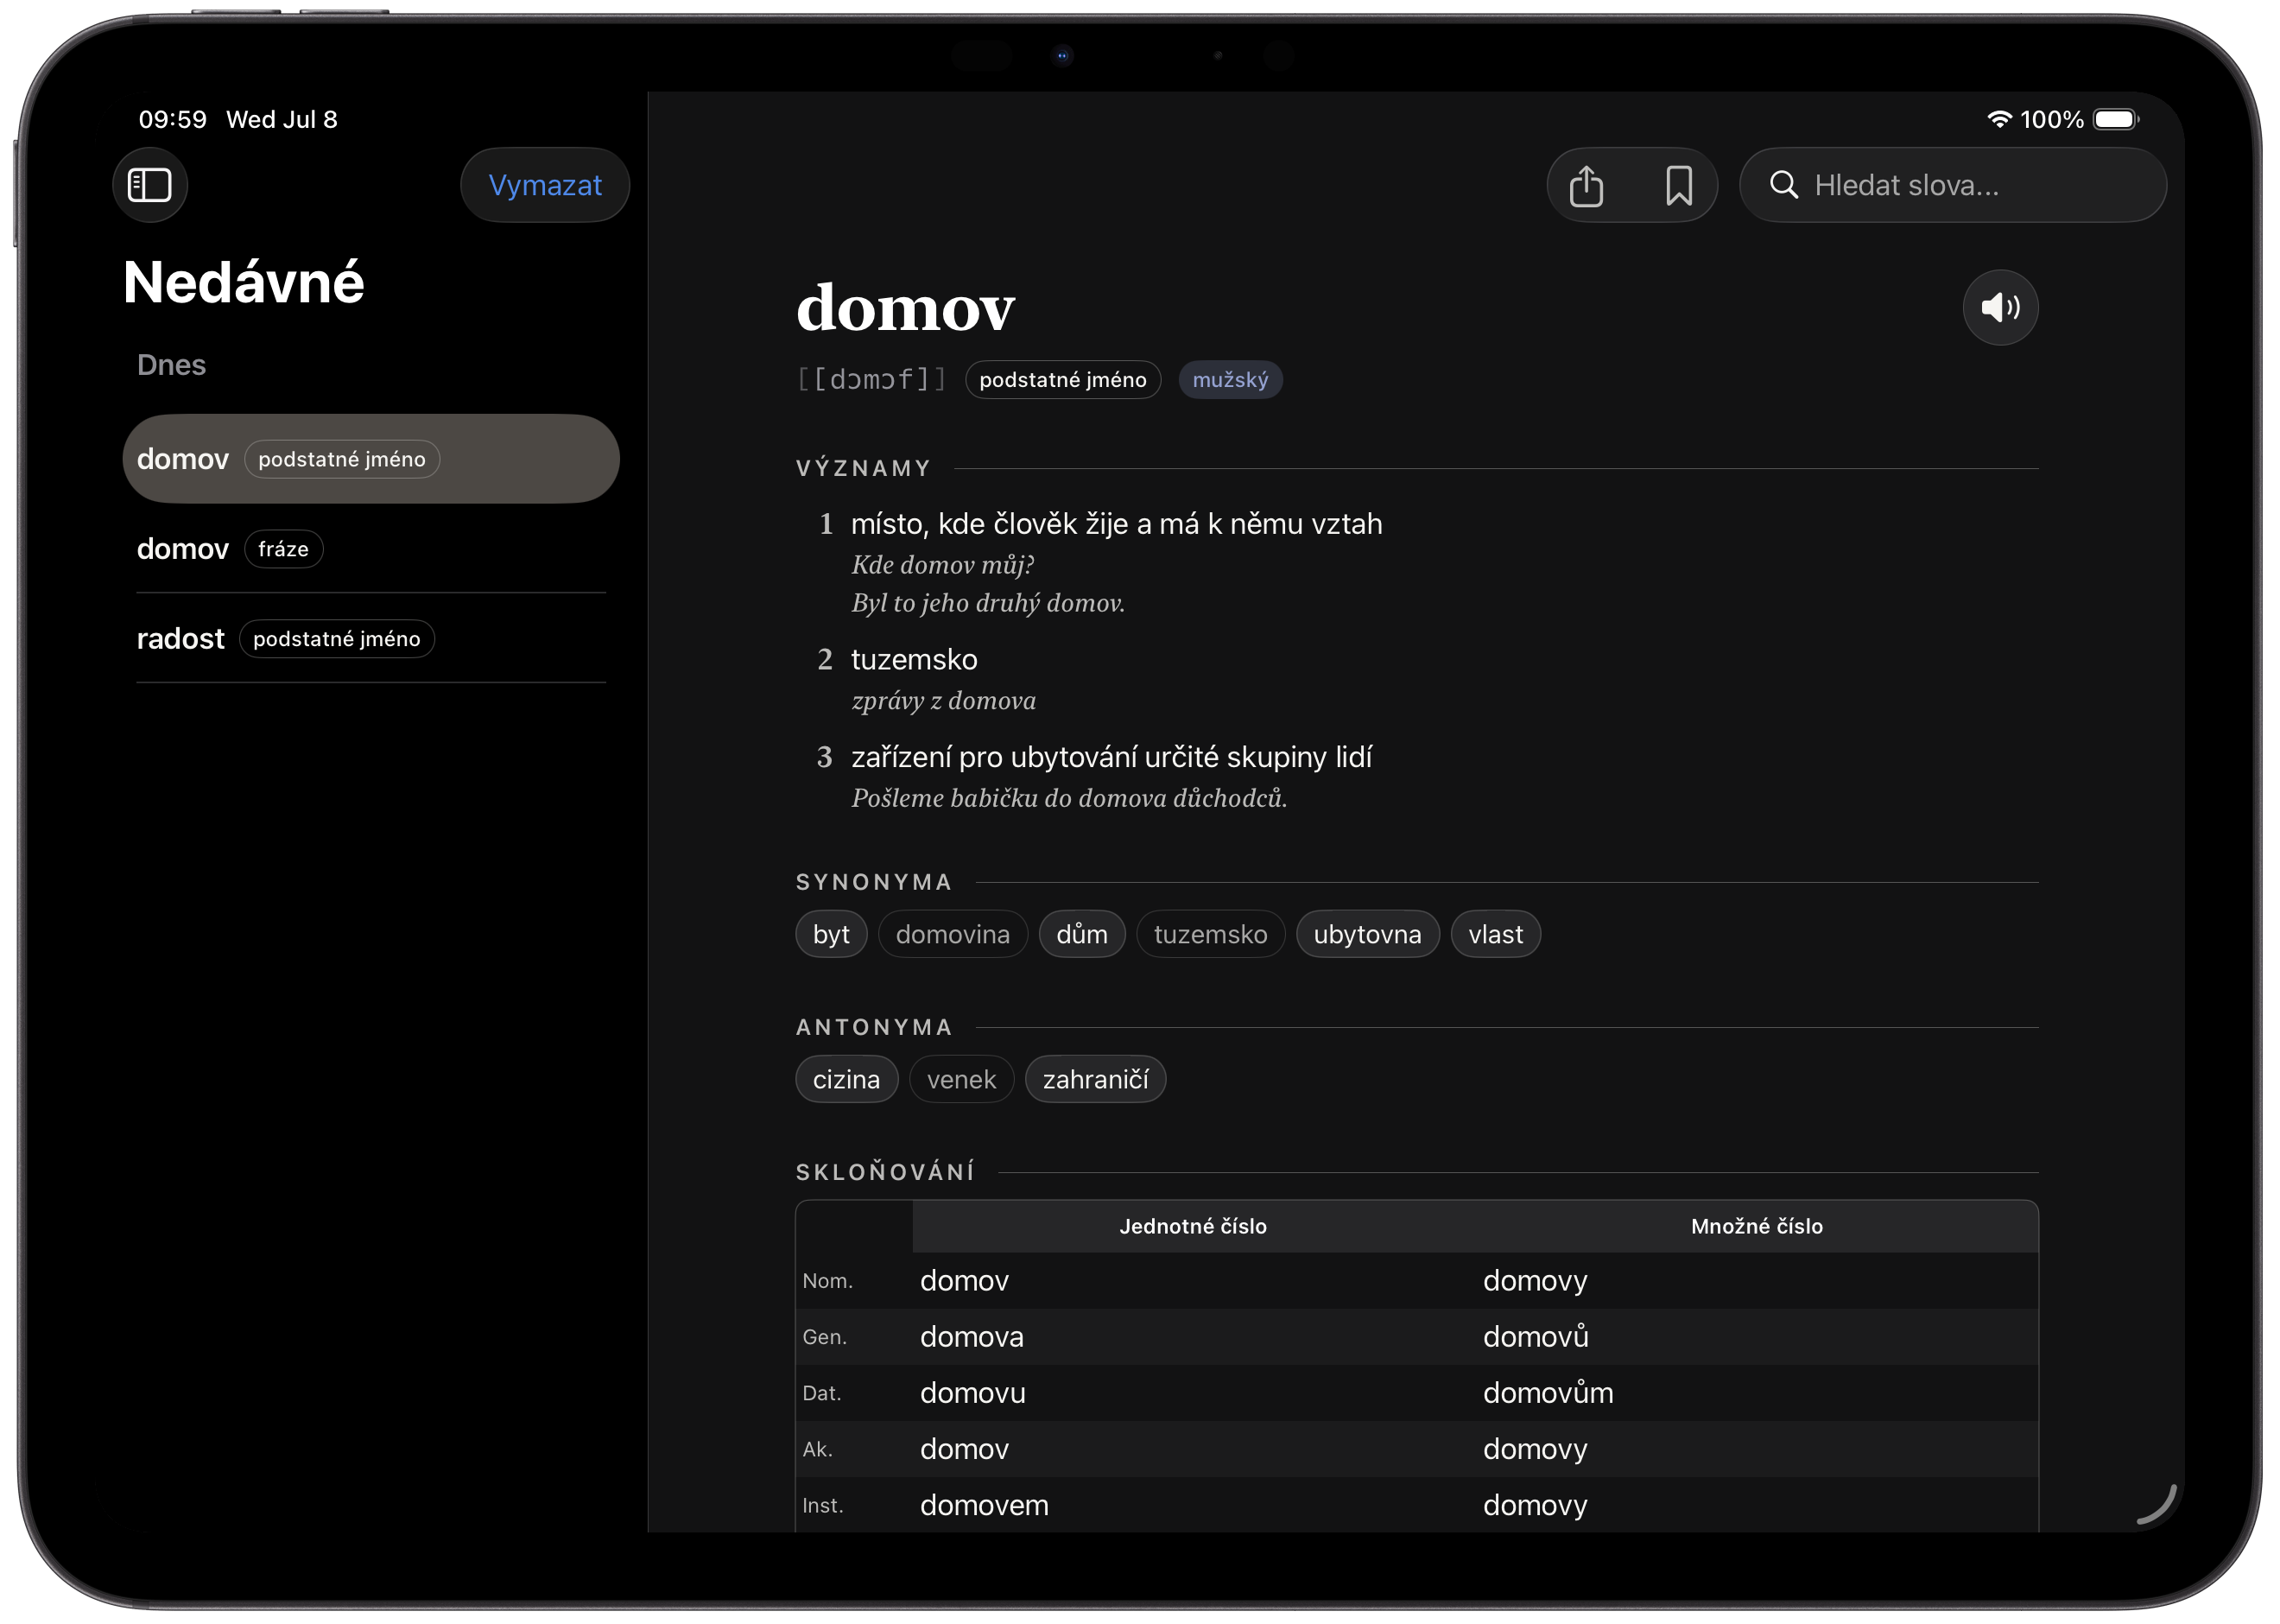Click the Jednotné číslo column header
This screenshot has height=1624, width=2280.
[x=1193, y=1226]
